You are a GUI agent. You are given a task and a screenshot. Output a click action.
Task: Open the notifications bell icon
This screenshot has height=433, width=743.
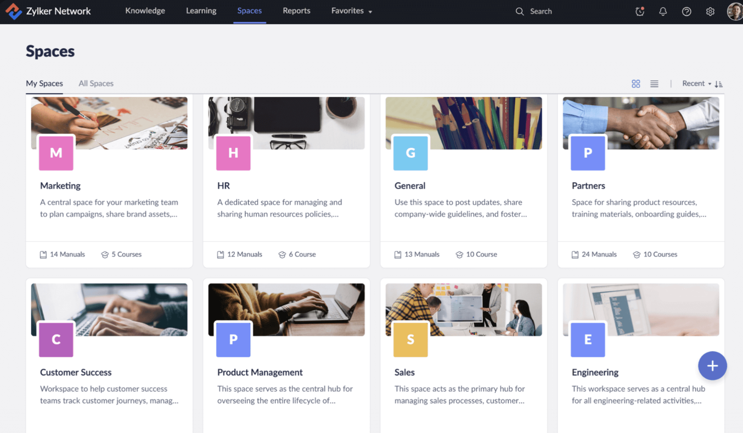[x=663, y=12]
